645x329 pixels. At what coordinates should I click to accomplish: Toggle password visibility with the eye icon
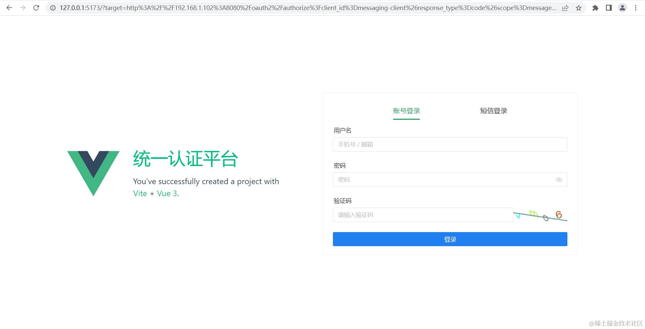point(559,179)
